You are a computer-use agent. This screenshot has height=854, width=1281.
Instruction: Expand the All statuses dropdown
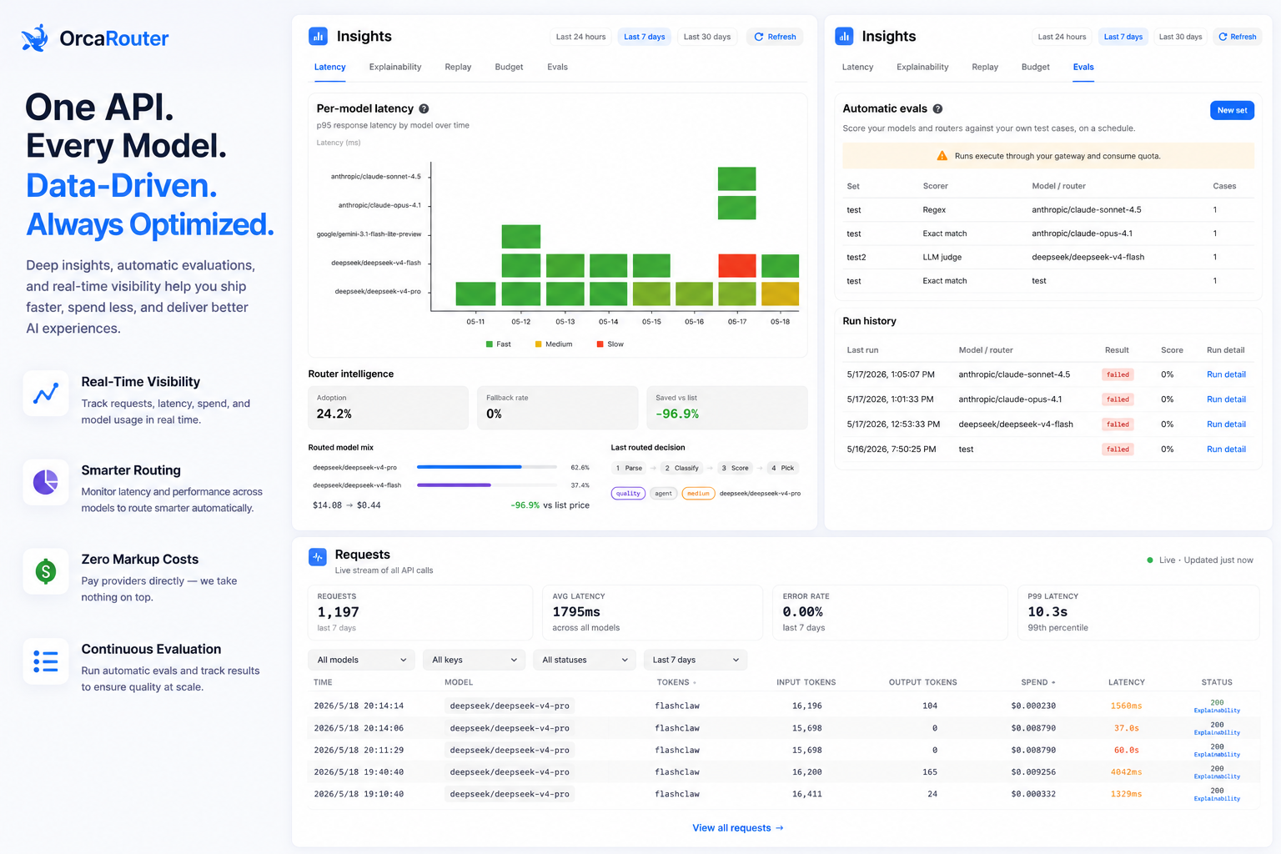click(x=585, y=660)
